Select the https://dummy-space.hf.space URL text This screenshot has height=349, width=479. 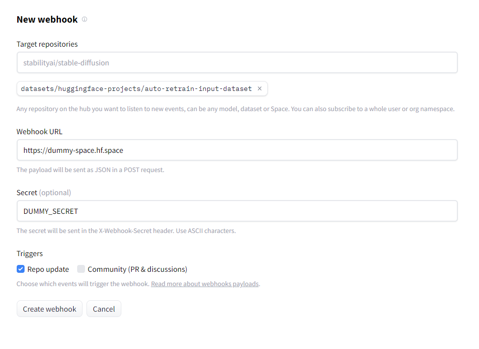tap(73, 150)
